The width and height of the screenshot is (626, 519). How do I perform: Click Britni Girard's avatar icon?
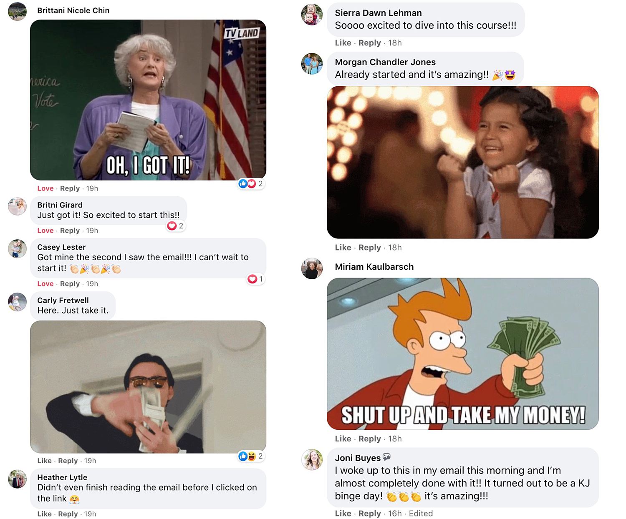[17, 206]
